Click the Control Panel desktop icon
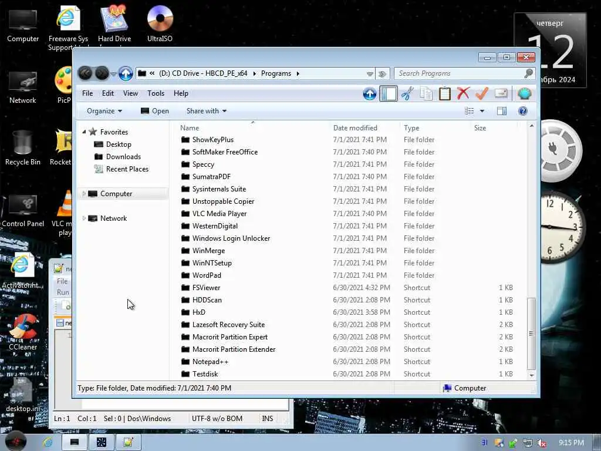Viewport: 601px width, 451px height. [23, 210]
